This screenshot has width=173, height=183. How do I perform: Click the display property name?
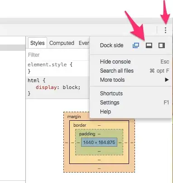(46, 87)
